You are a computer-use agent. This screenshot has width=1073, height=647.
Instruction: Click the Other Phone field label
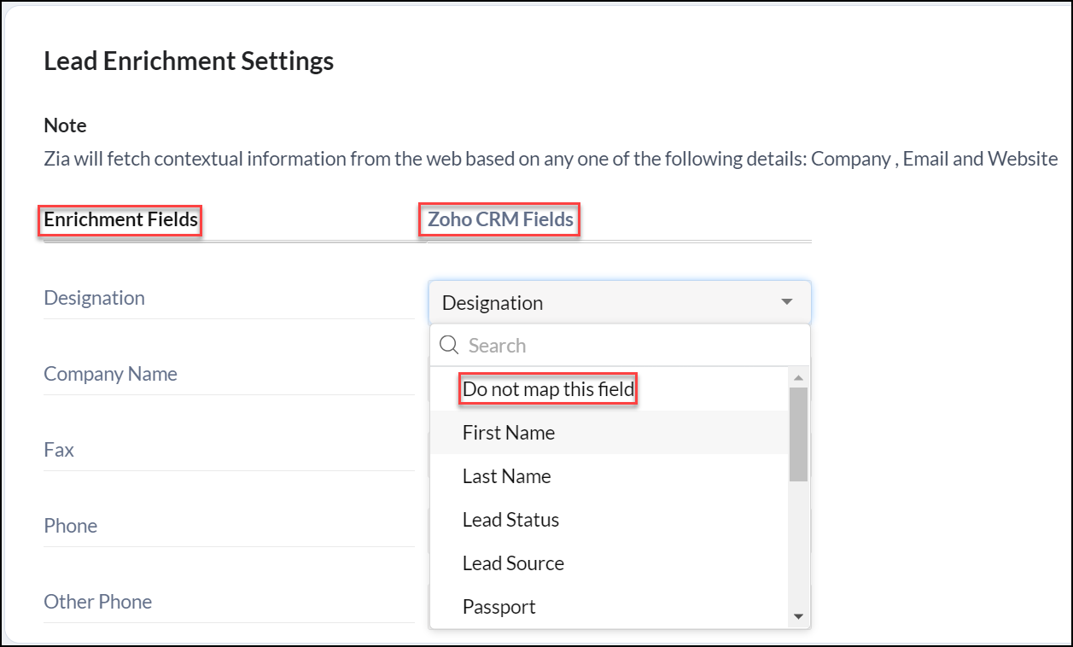pos(98,602)
